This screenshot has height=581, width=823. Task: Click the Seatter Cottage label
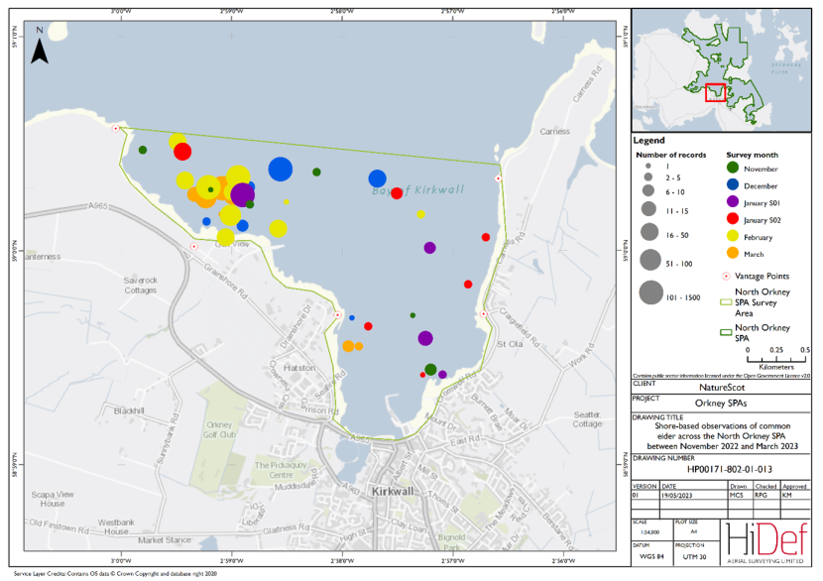point(587,418)
